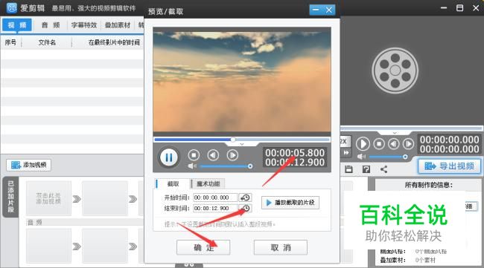Viewport: 484px width, 268px height.
Task: Confirm with the 确定 button
Action: (203, 247)
